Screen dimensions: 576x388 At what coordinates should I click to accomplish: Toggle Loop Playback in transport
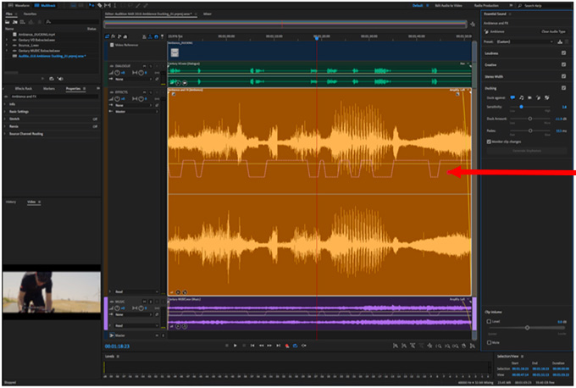(296, 346)
